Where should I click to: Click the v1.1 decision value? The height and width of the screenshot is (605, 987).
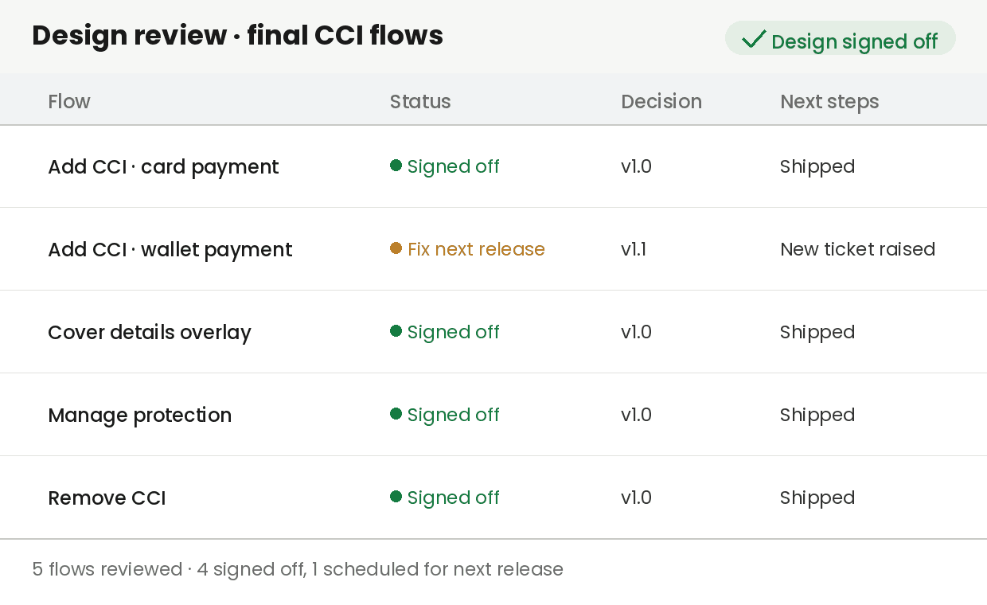[x=634, y=249]
